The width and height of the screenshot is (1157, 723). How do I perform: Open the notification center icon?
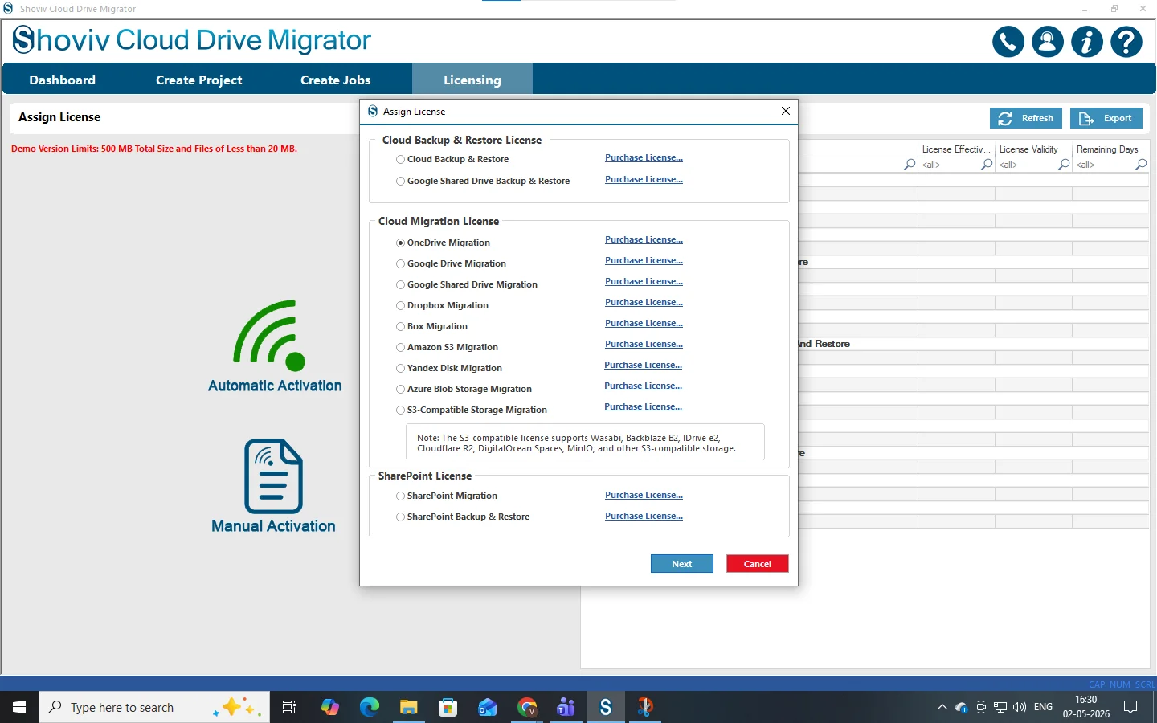[x=1130, y=707]
